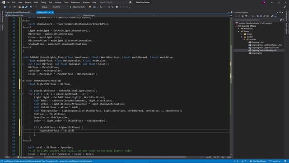Click the comment selection toolbar icon
289x163 pixels.
point(109,7)
